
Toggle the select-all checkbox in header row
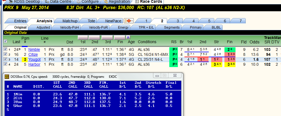tap(6, 41)
